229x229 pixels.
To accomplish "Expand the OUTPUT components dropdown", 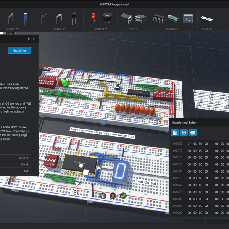I will tap(106, 29).
